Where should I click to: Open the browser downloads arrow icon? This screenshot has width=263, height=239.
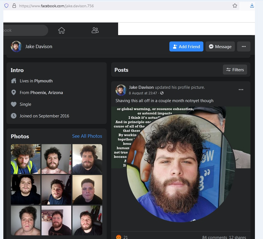coord(252,6)
